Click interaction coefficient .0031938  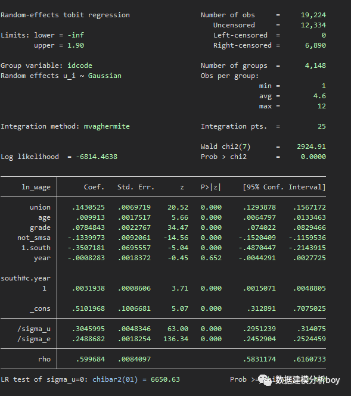(x=88, y=288)
